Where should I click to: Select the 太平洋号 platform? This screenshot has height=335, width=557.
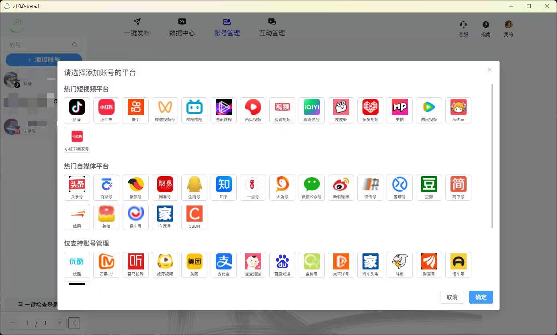point(341,265)
